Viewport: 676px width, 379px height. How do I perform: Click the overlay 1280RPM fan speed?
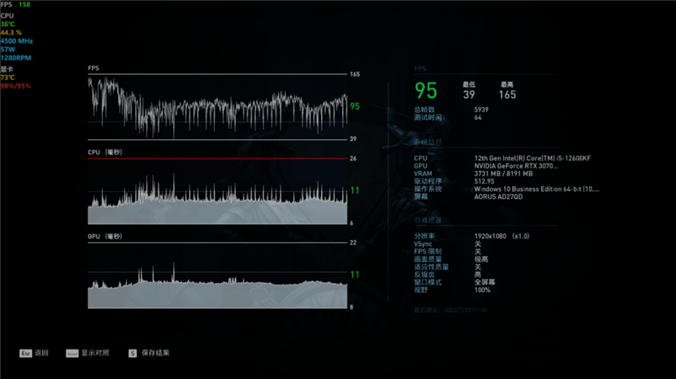click(16, 57)
